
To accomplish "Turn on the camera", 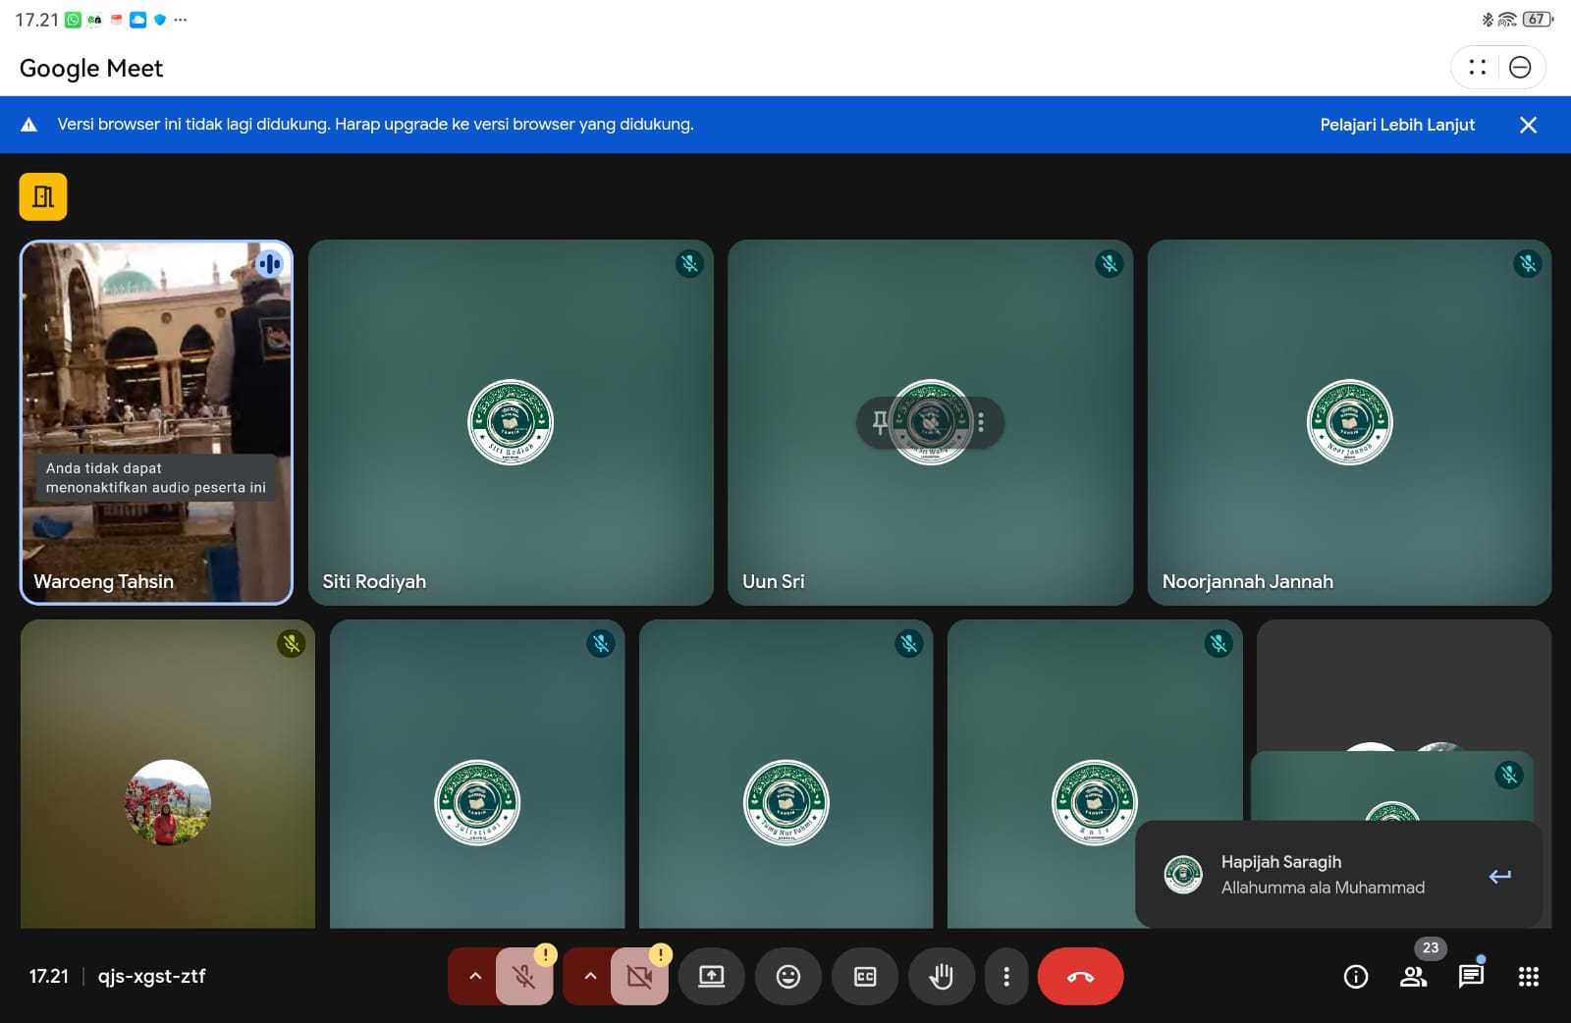I will pyautogui.click(x=639, y=976).
